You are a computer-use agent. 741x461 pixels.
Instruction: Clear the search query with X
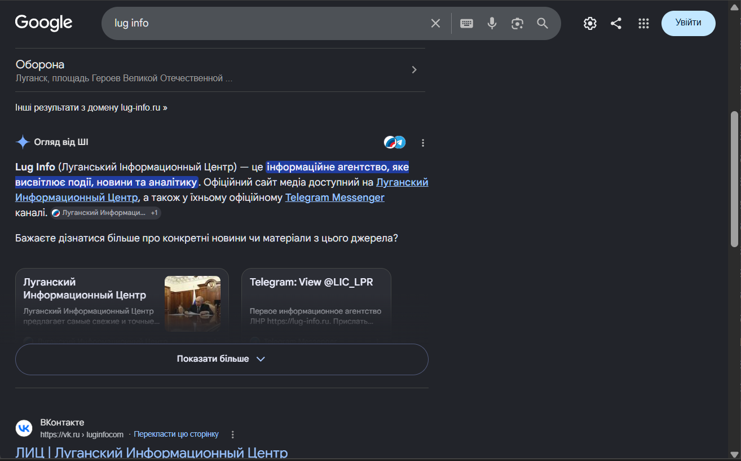[x=435, y=23]
